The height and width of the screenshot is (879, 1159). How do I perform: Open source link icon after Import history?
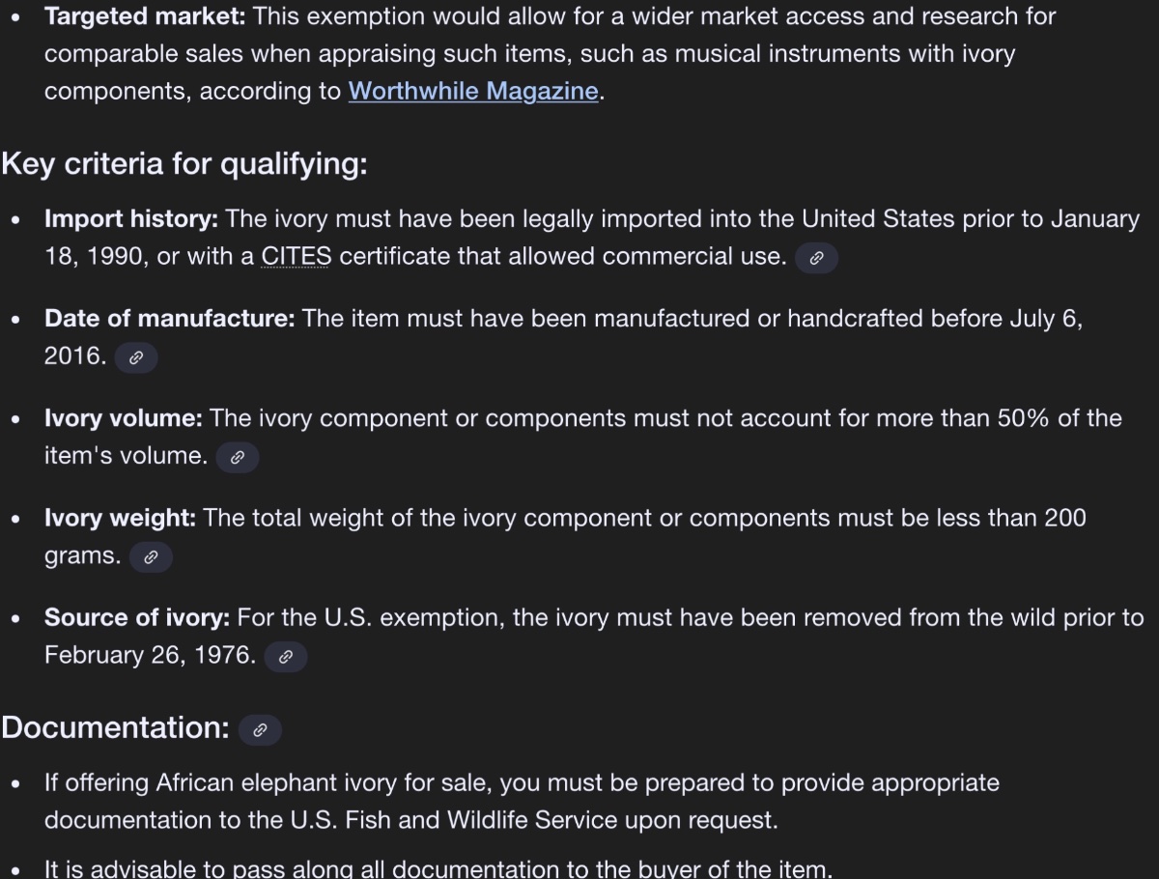pyautogui.click(x=816, y=258)
